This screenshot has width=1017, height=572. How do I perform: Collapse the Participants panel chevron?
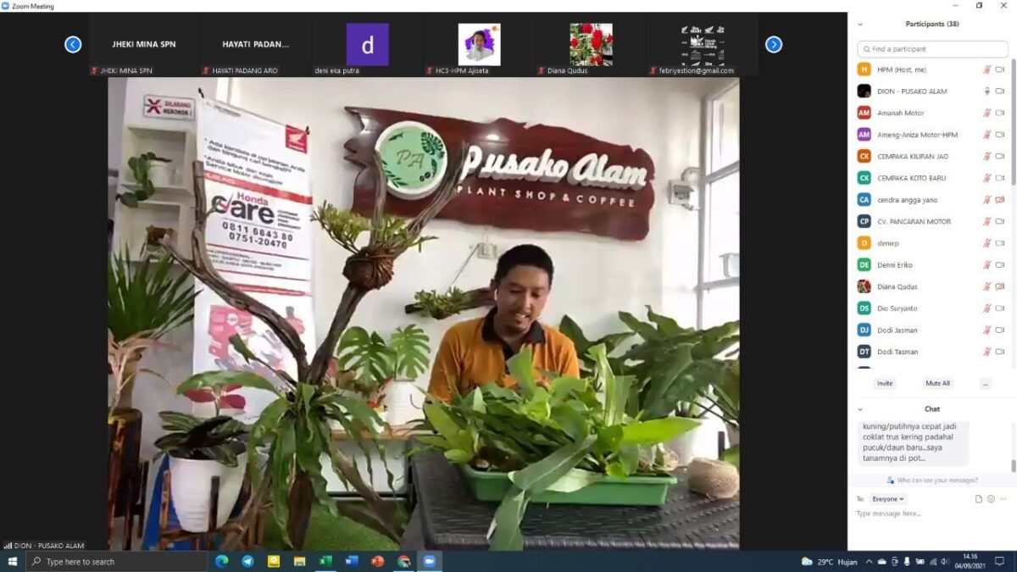click(860, 25)
